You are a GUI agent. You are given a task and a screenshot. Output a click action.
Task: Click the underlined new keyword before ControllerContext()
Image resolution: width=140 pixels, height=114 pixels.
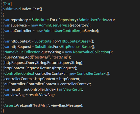72,74
